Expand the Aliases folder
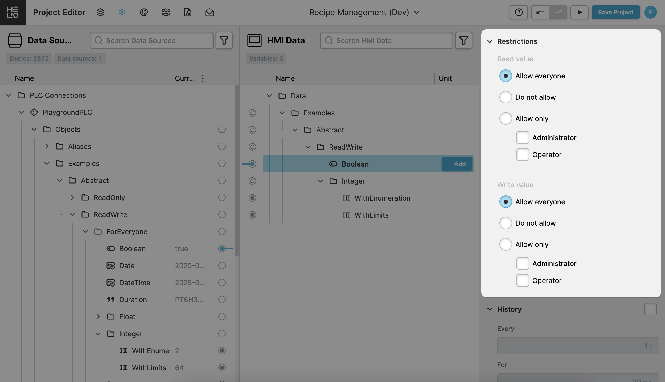The height and width of the screenshot is (382, 665). (47, 146)
